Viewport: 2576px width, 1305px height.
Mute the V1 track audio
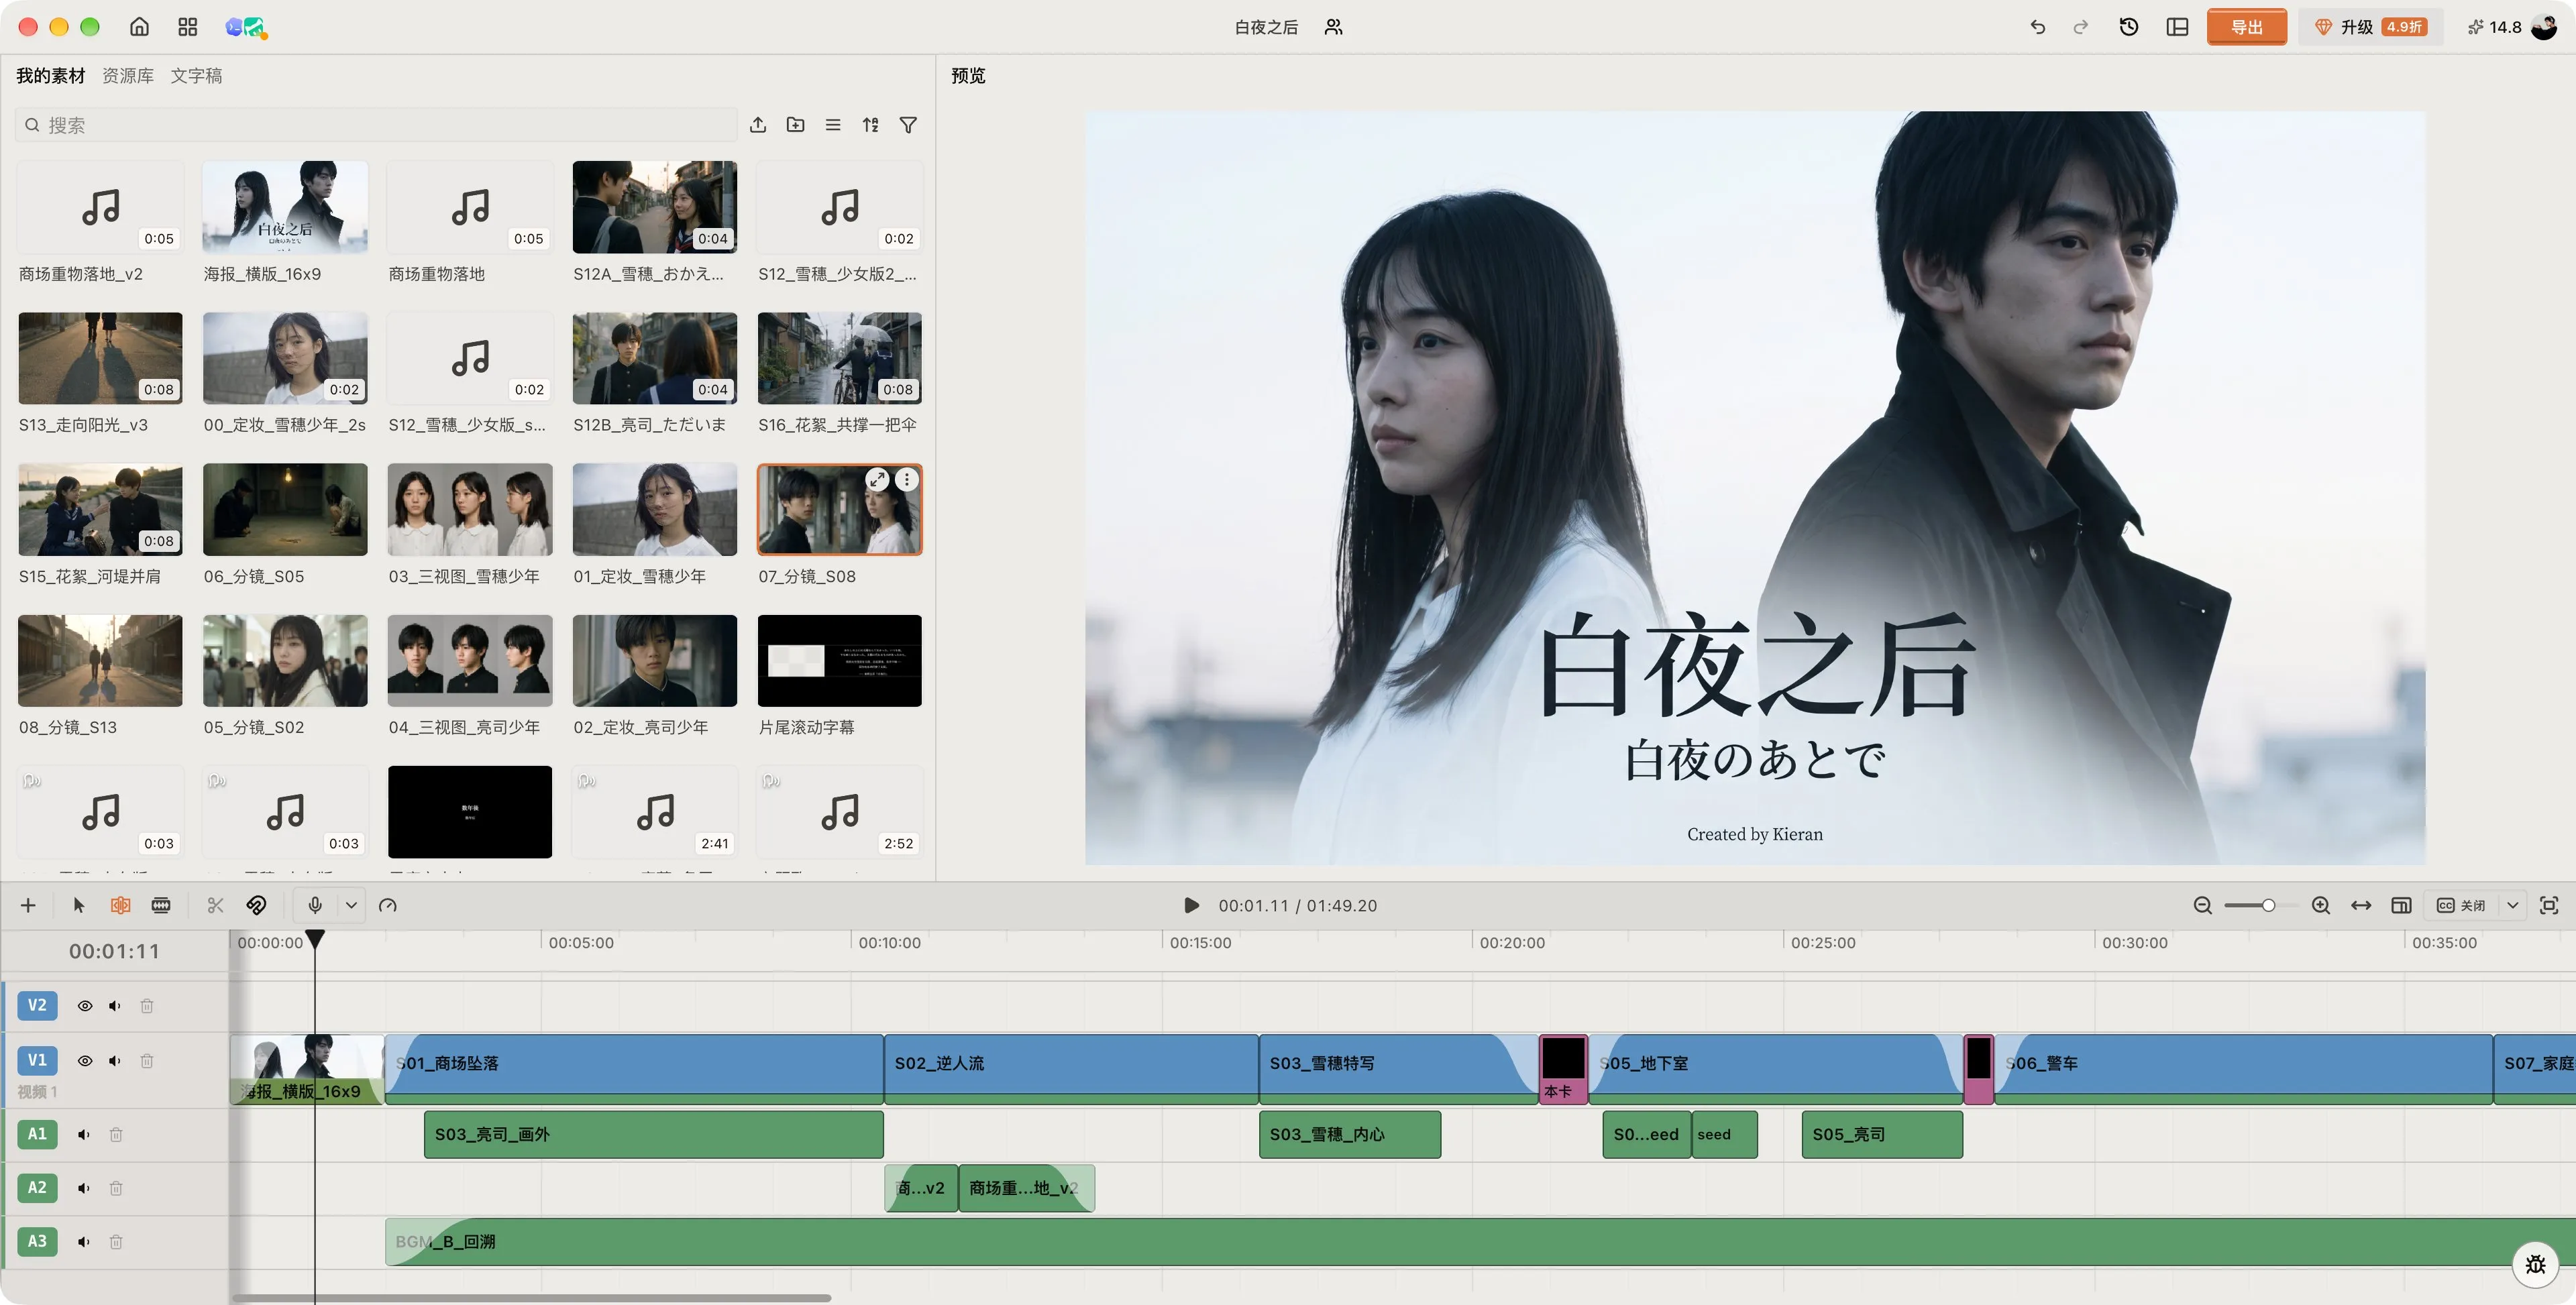coord(115,1061)
